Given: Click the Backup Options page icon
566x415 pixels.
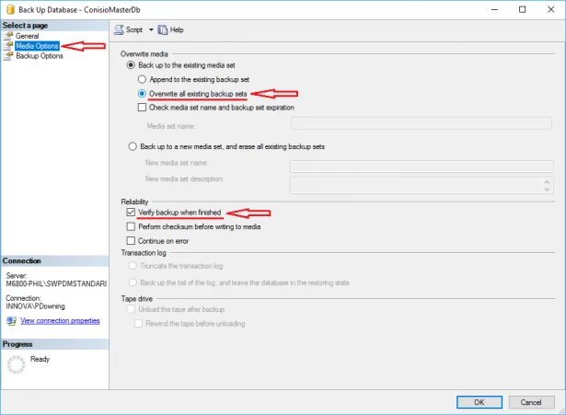Looking at the screenshot, I should (8, 56).
